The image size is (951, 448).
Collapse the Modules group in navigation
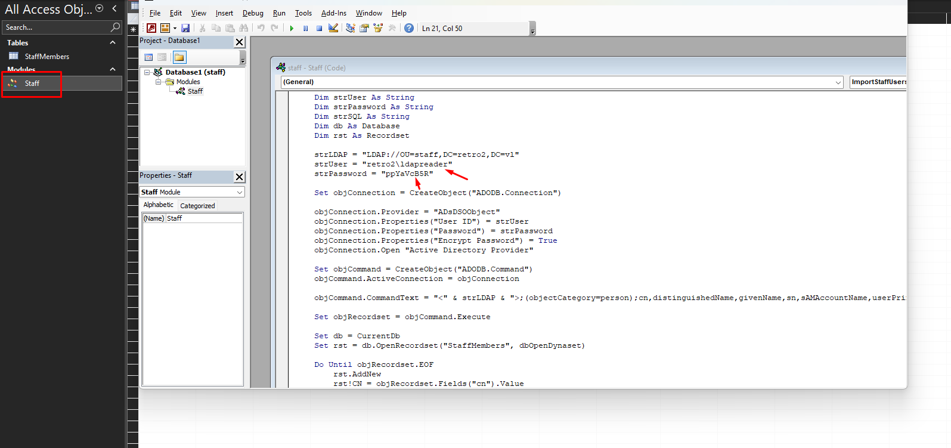click(x=113, y=70)
